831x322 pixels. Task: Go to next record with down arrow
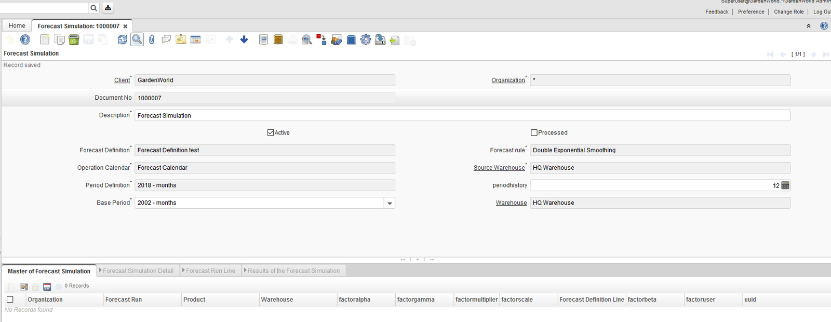[x=244, y=40]
